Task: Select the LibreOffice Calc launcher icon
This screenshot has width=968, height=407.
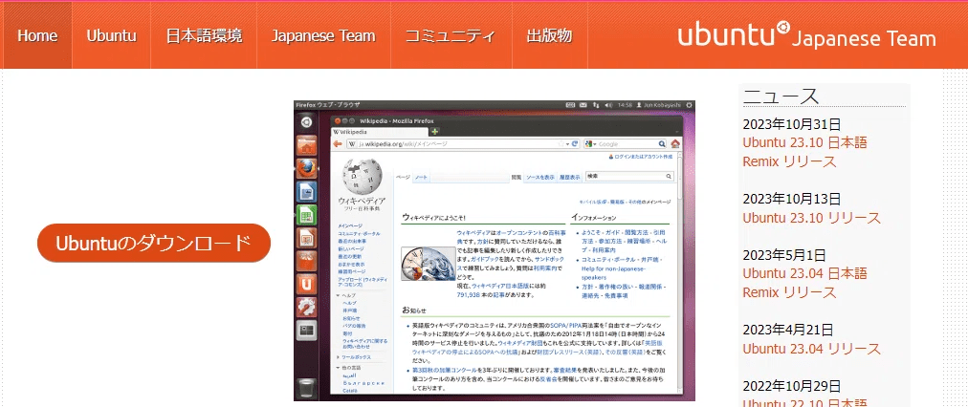Action: 305,214
